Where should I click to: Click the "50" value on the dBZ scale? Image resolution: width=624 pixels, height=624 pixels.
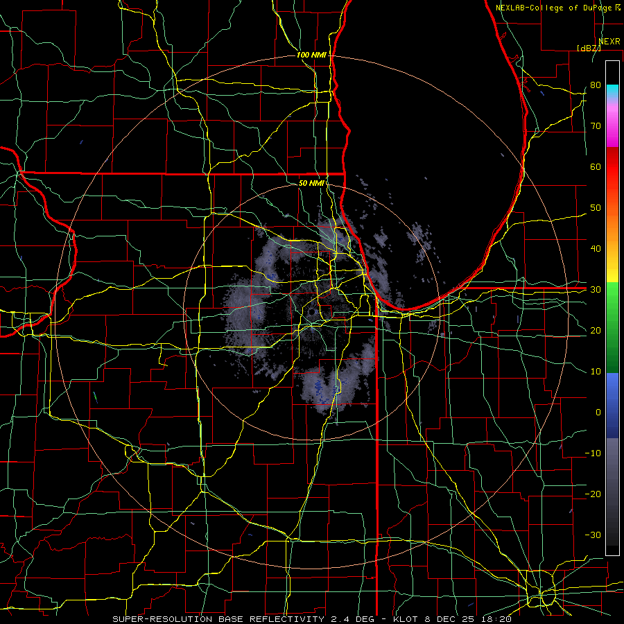(x=596, y=208)
